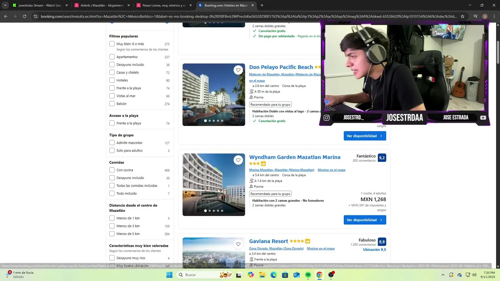500x281 pixels.
Task: Open Microsoft Store from taskbar
Action: click(x=285, y=275)
